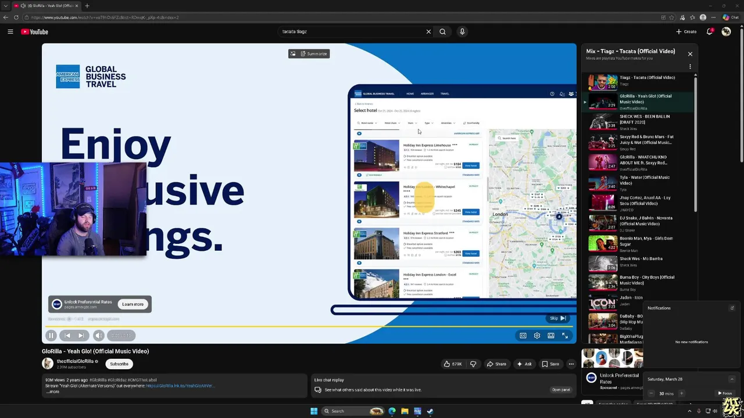The height and width of the screenshot is (418, 744).
Task: Start a Focus session
Action: click(725, 394)
